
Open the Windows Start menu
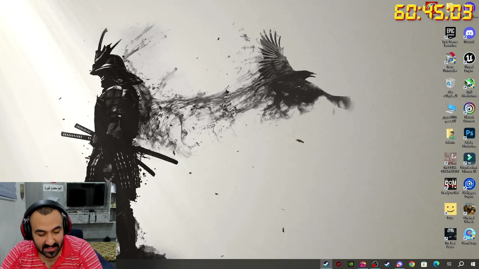click(x=473, y=264)
